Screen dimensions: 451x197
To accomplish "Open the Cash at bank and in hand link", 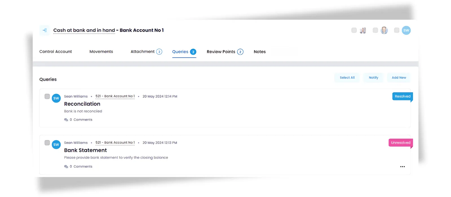I will [x=84, y=30].
